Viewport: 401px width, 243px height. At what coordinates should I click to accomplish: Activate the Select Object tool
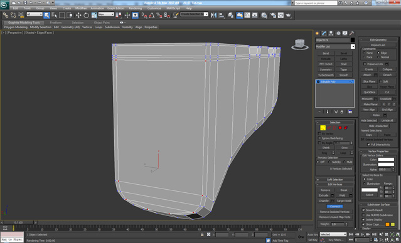point(46,15)
